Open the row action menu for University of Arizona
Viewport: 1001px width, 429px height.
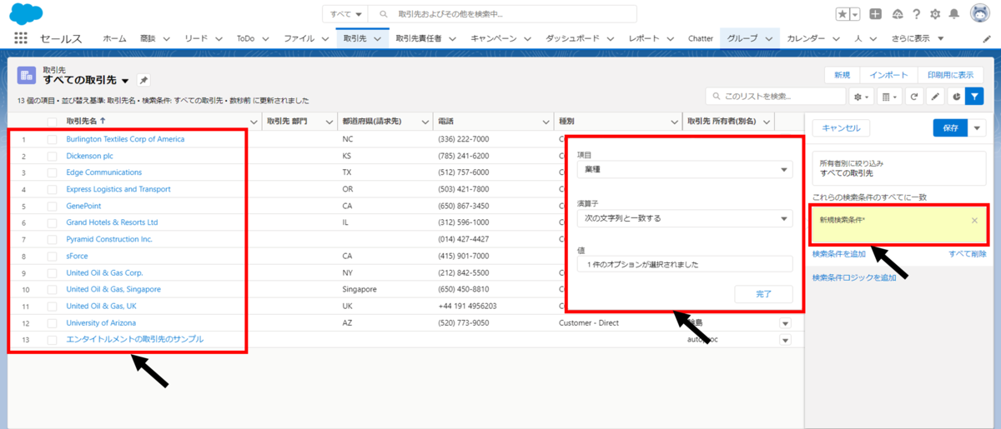(785, 323)
